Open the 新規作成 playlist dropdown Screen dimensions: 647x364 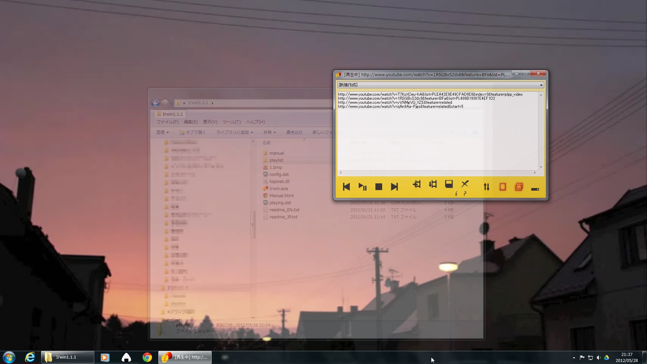[541, 85]
